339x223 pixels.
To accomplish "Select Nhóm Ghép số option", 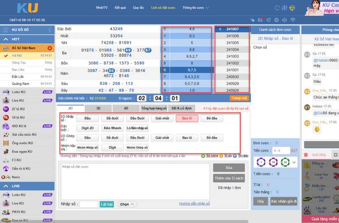I will tap(137, 147).
